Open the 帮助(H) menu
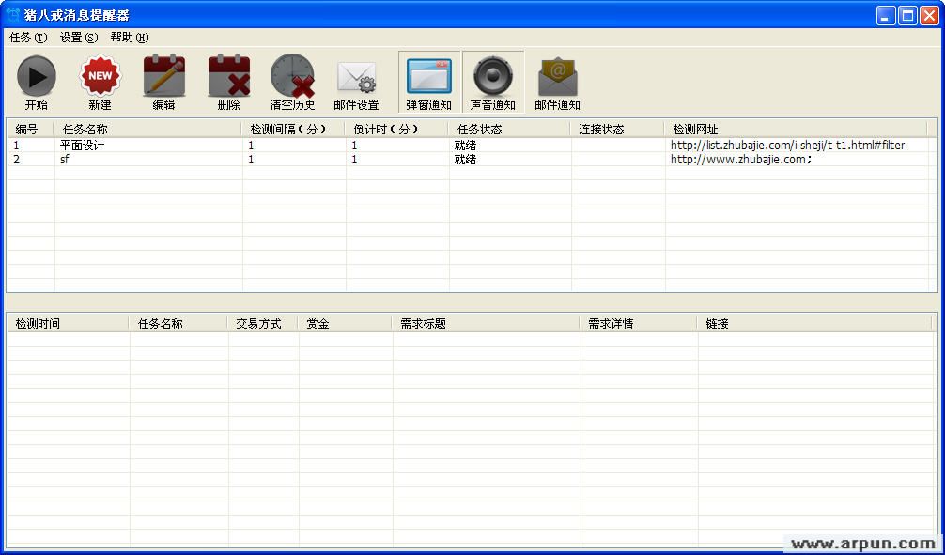The width and height of the screenshot is (945, 555). [130, 38]
